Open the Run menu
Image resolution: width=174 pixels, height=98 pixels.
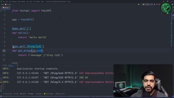[x=27, y=2]
